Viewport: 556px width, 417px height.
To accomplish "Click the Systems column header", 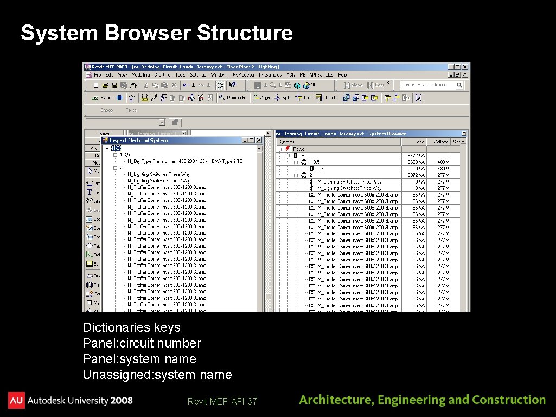I will pyautogui.click(x=338, y=142).
